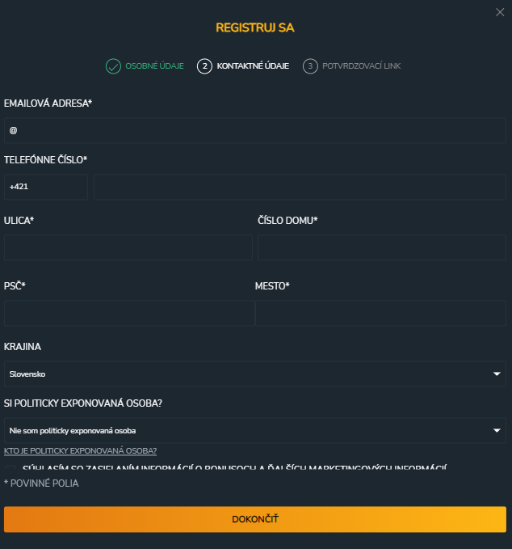The height and width of the screenshot is (549, 512).
Task: Click the green checkmark icon for Osobné údaje
Action: (113, 66)
